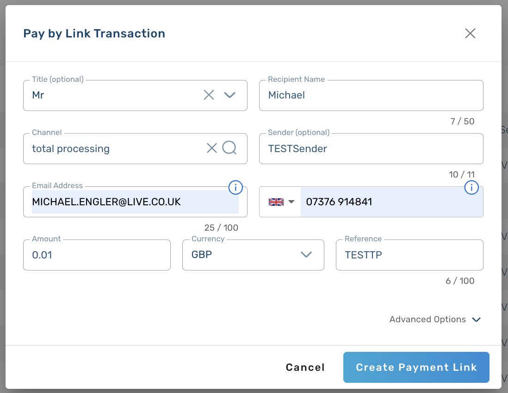
Task: Select the Reference field containing TESTTP
Action: click(x=409, y=255)
